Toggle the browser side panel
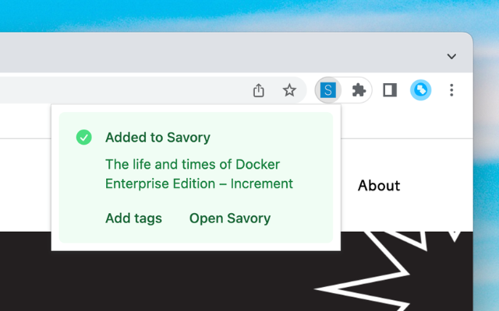499x311 pixels. point(390,91)
